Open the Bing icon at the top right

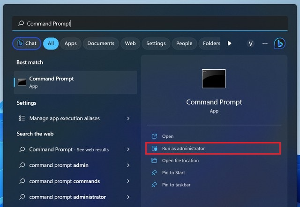[x=279, y=43]
